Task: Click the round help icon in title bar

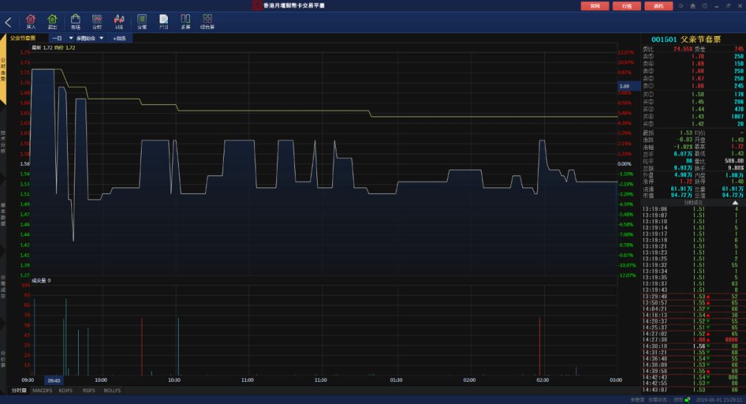Action: [x=705, y=6]
